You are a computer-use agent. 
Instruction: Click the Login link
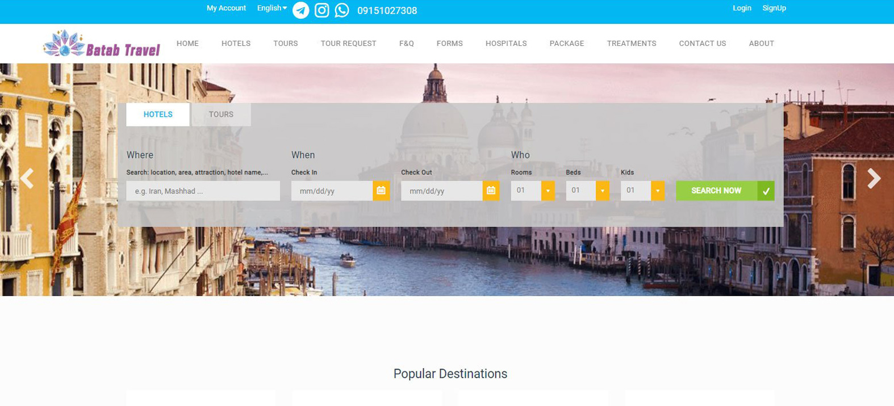click(742, 8)
